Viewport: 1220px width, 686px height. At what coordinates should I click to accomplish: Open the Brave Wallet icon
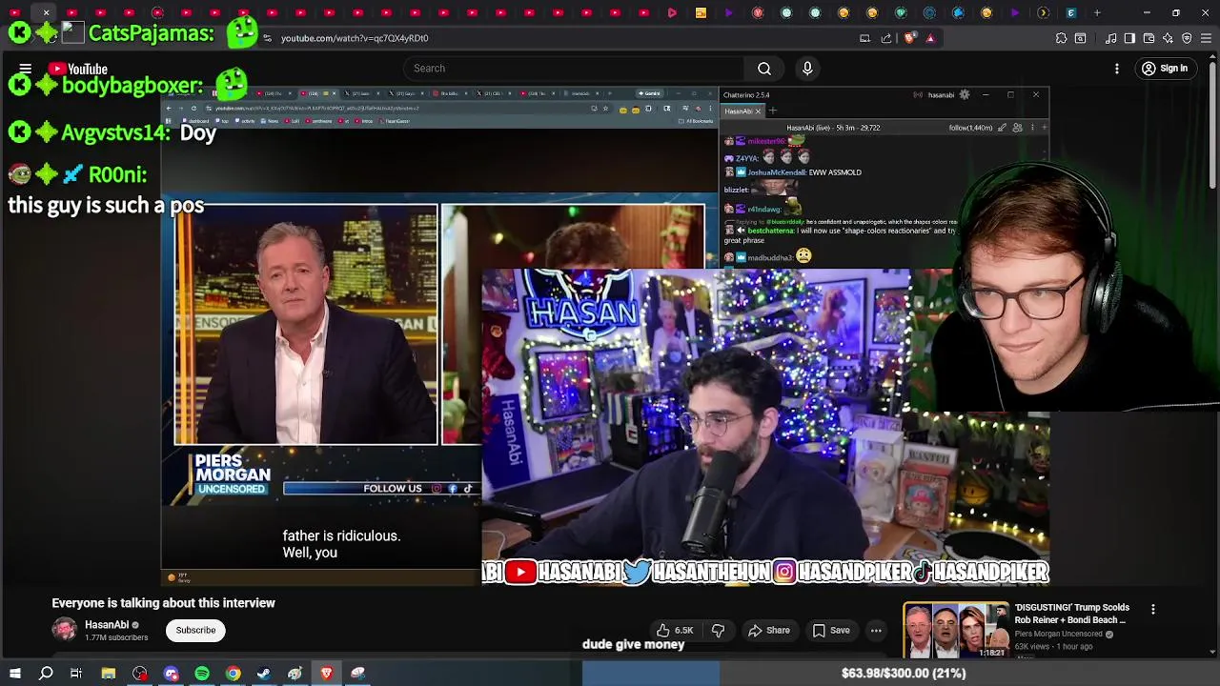point(1149,38)
